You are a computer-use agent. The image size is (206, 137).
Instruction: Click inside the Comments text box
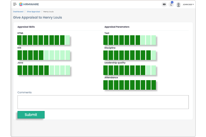click(103, 102)
